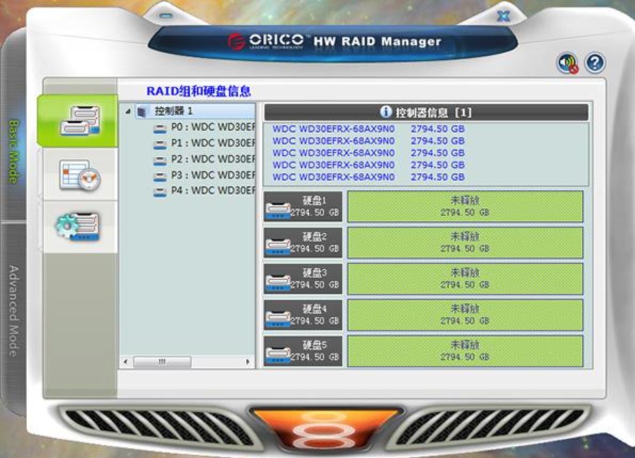Select the 硬盘5 disk block
The height and width of the screenshot is (458, 635).
303,351
